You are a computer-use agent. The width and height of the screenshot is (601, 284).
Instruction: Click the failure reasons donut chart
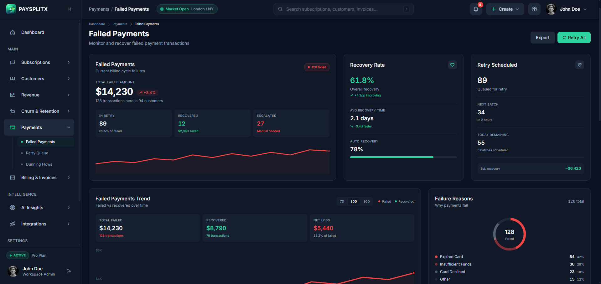[x=509, y=234]
